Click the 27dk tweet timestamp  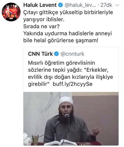[106, 5]
